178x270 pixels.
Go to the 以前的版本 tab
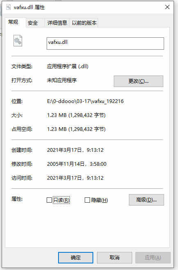click(84, 23)
